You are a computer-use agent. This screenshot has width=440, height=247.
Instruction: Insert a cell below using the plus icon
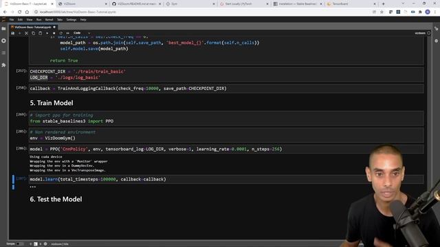20,33
